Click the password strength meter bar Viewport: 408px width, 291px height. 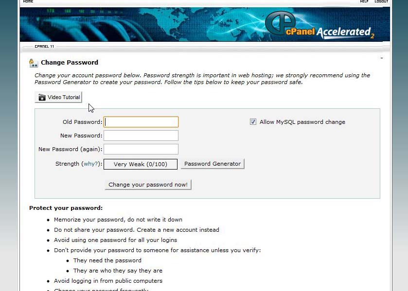tap(141, 164)
